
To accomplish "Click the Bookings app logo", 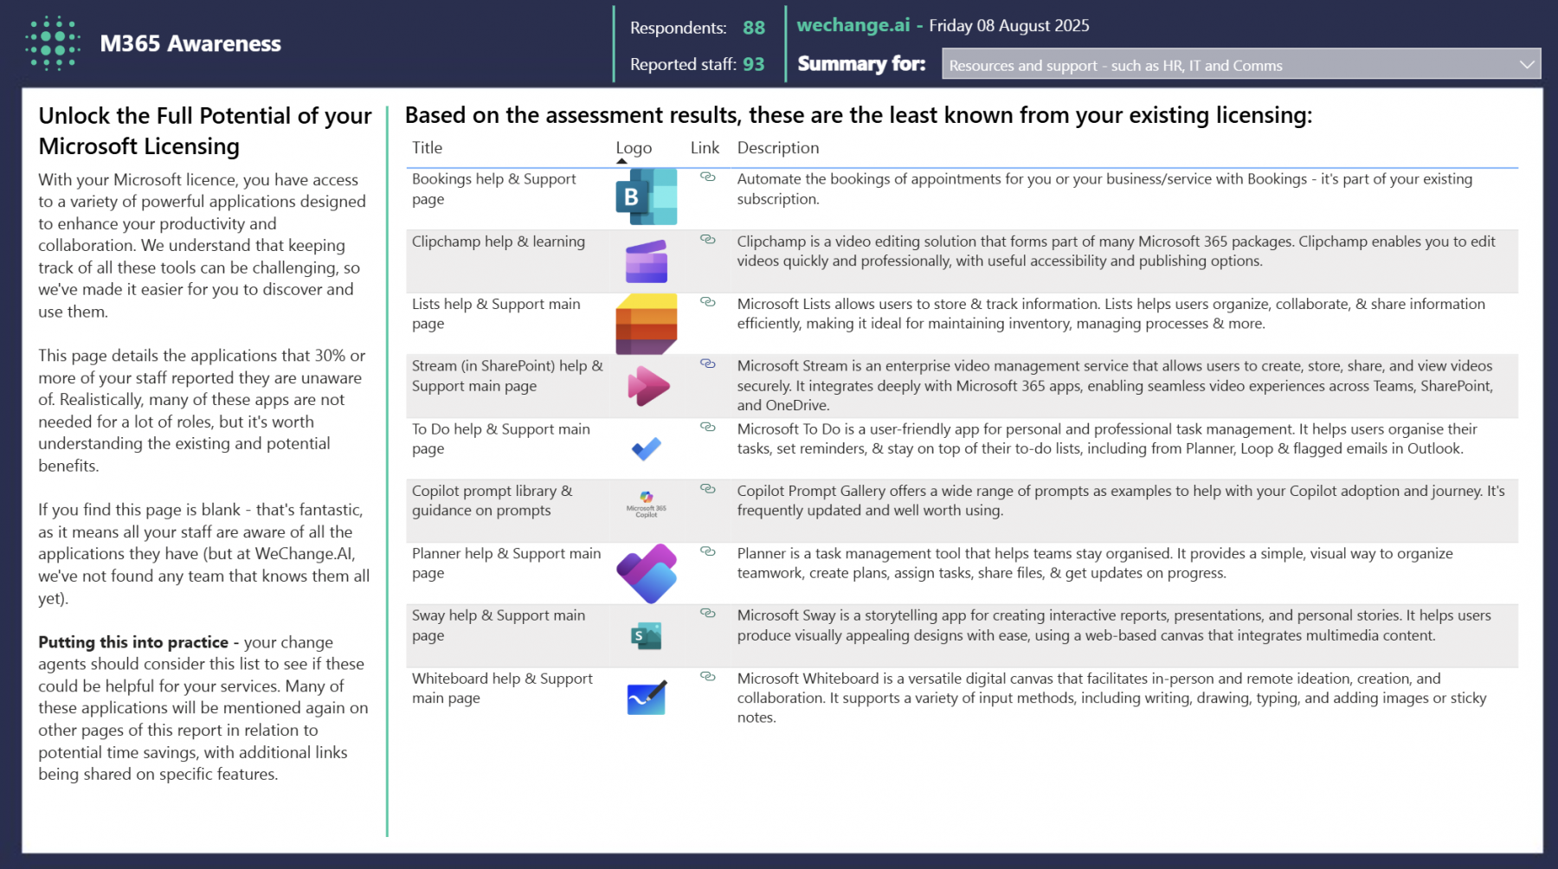I will pos(646,197).
